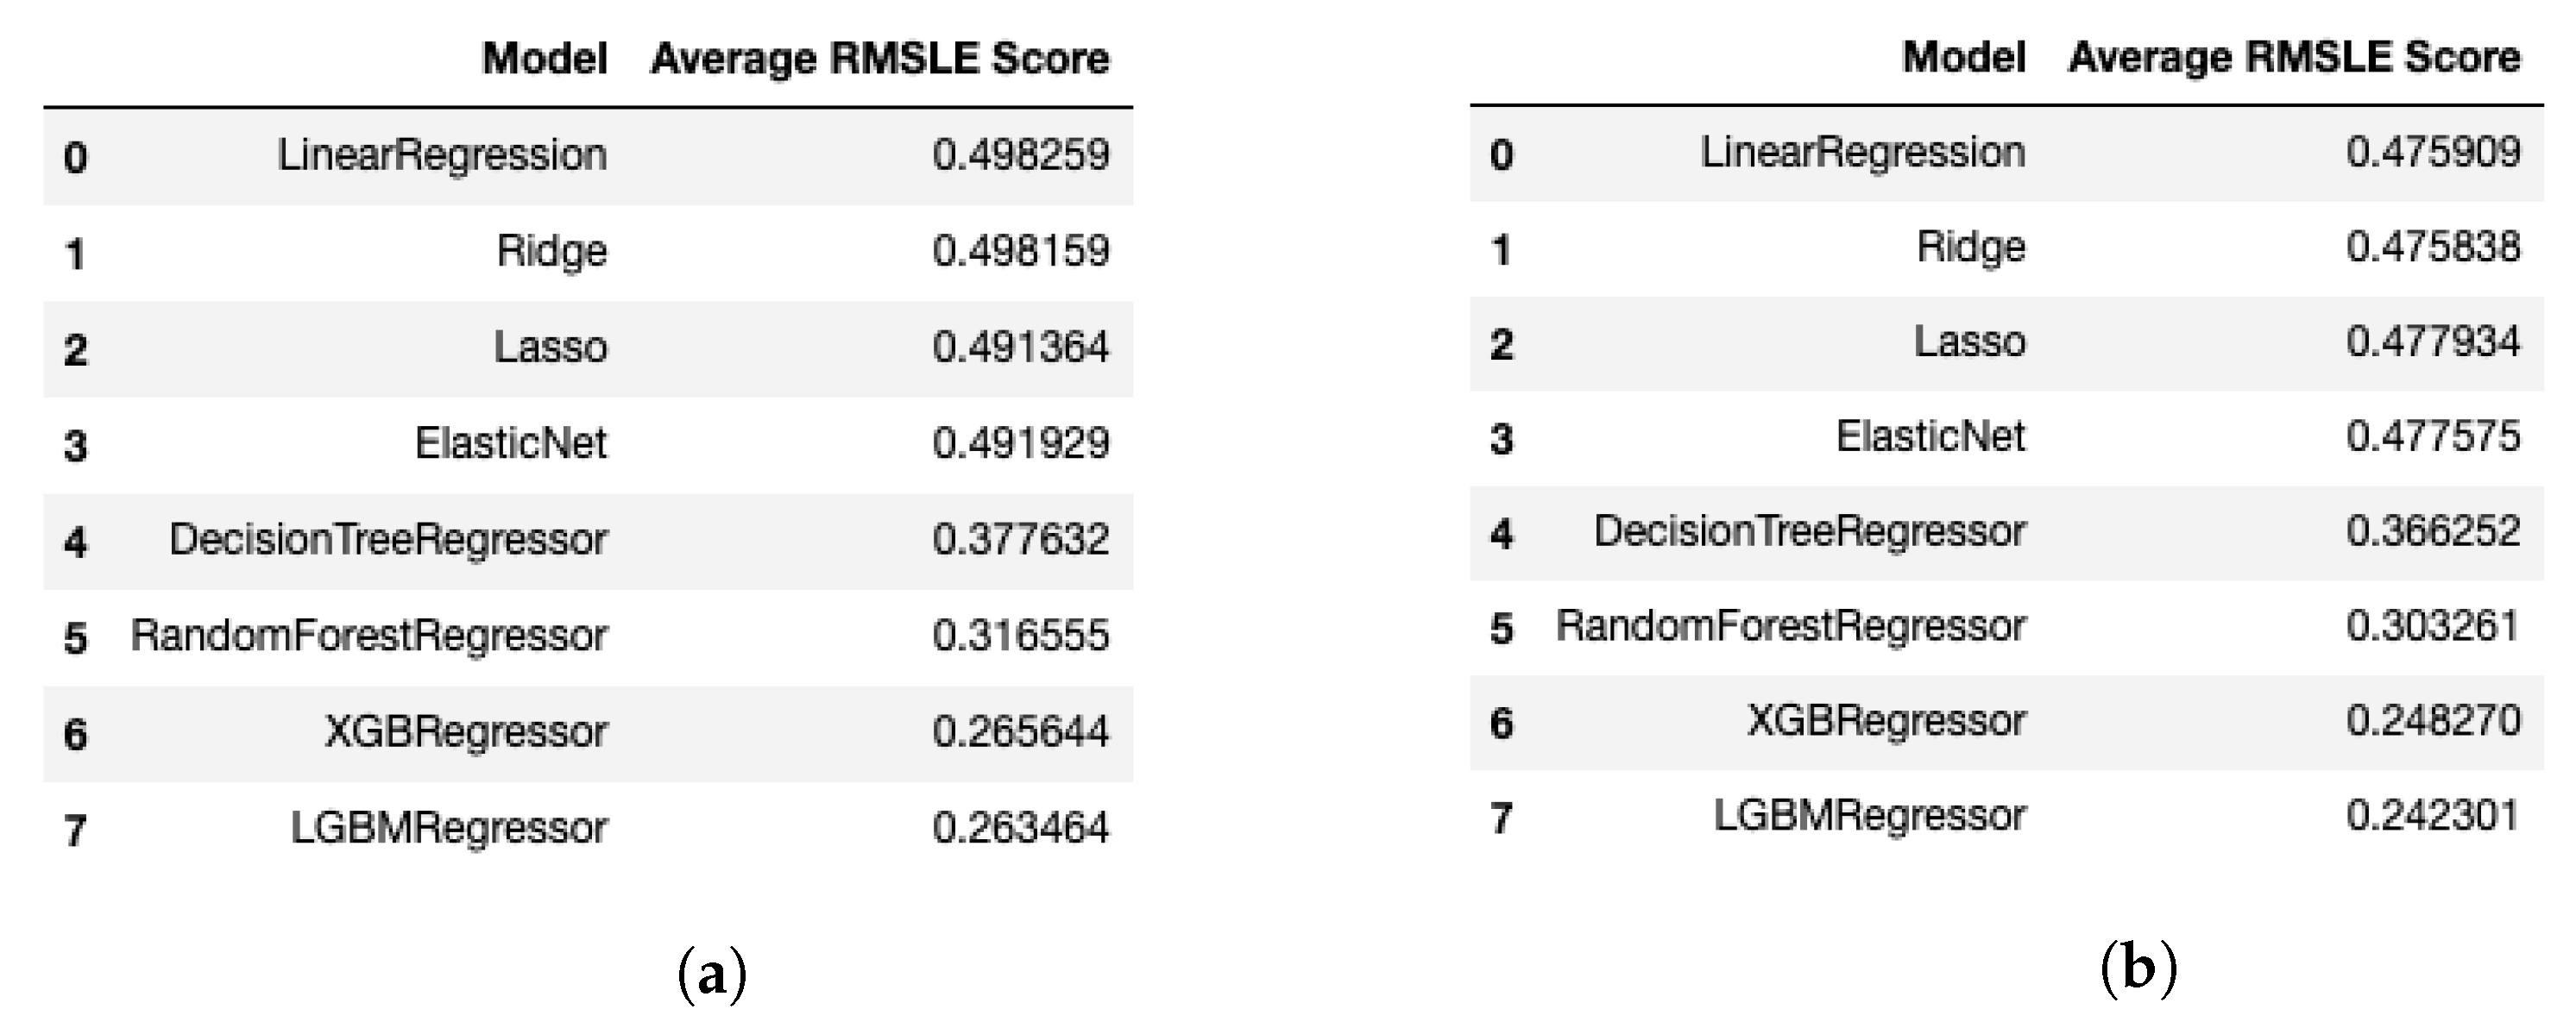Click the Model header in left table
This screenshot has height=1028, width=2576.
pos(545,58)
